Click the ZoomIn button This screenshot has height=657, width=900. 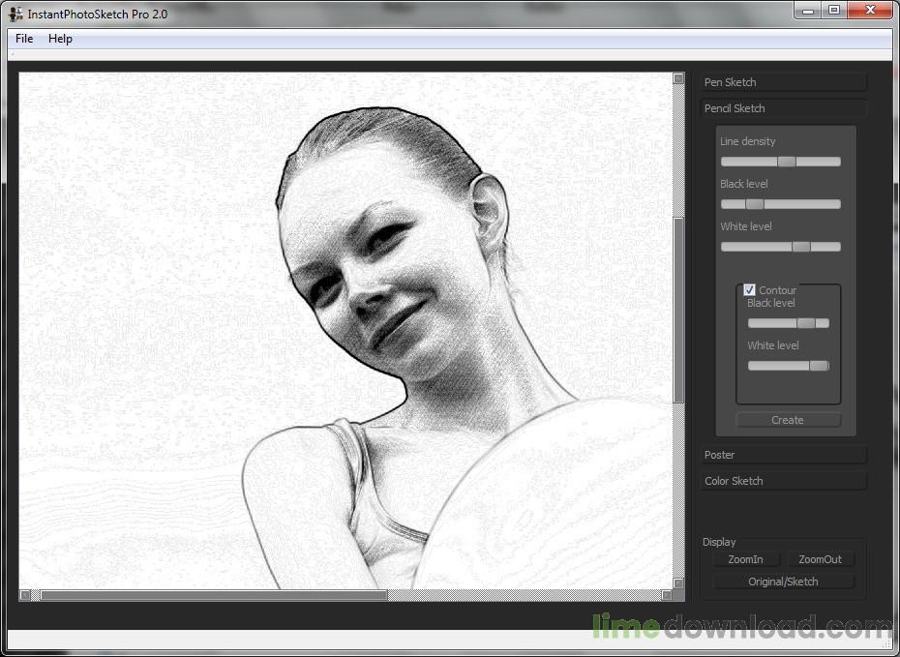(x=745, y=559)
